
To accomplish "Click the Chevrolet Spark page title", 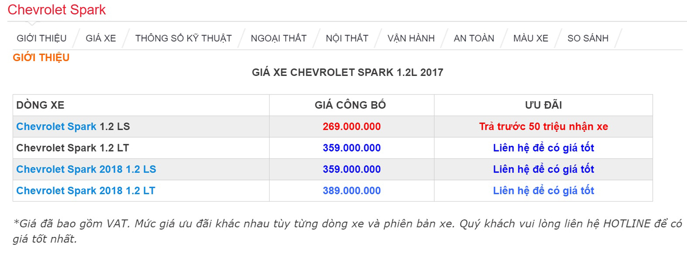I will pos(57,10).
